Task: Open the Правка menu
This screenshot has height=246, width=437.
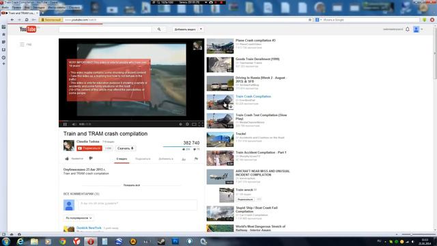Action: (16, 8)
